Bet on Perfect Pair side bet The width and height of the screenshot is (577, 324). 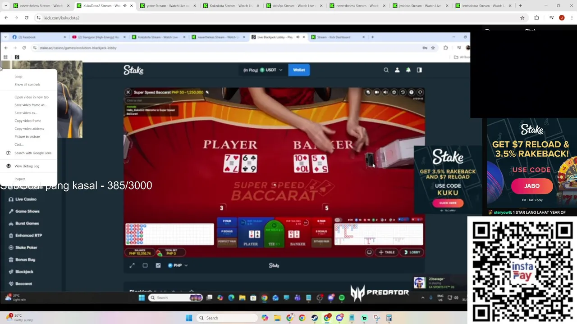click(227, 242)
